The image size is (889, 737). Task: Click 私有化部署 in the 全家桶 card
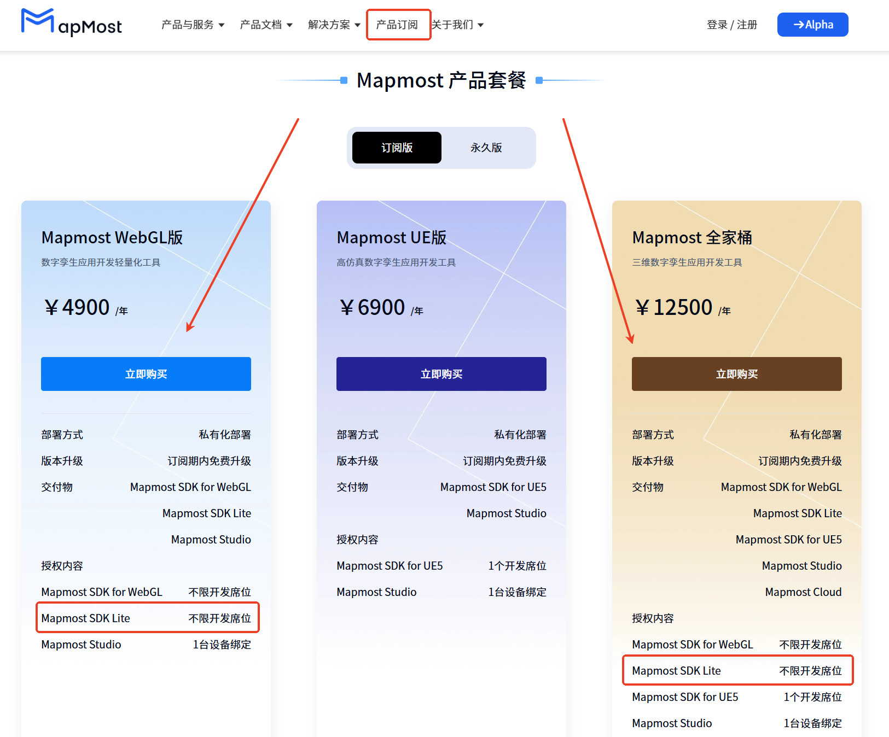tap(816, 435)
